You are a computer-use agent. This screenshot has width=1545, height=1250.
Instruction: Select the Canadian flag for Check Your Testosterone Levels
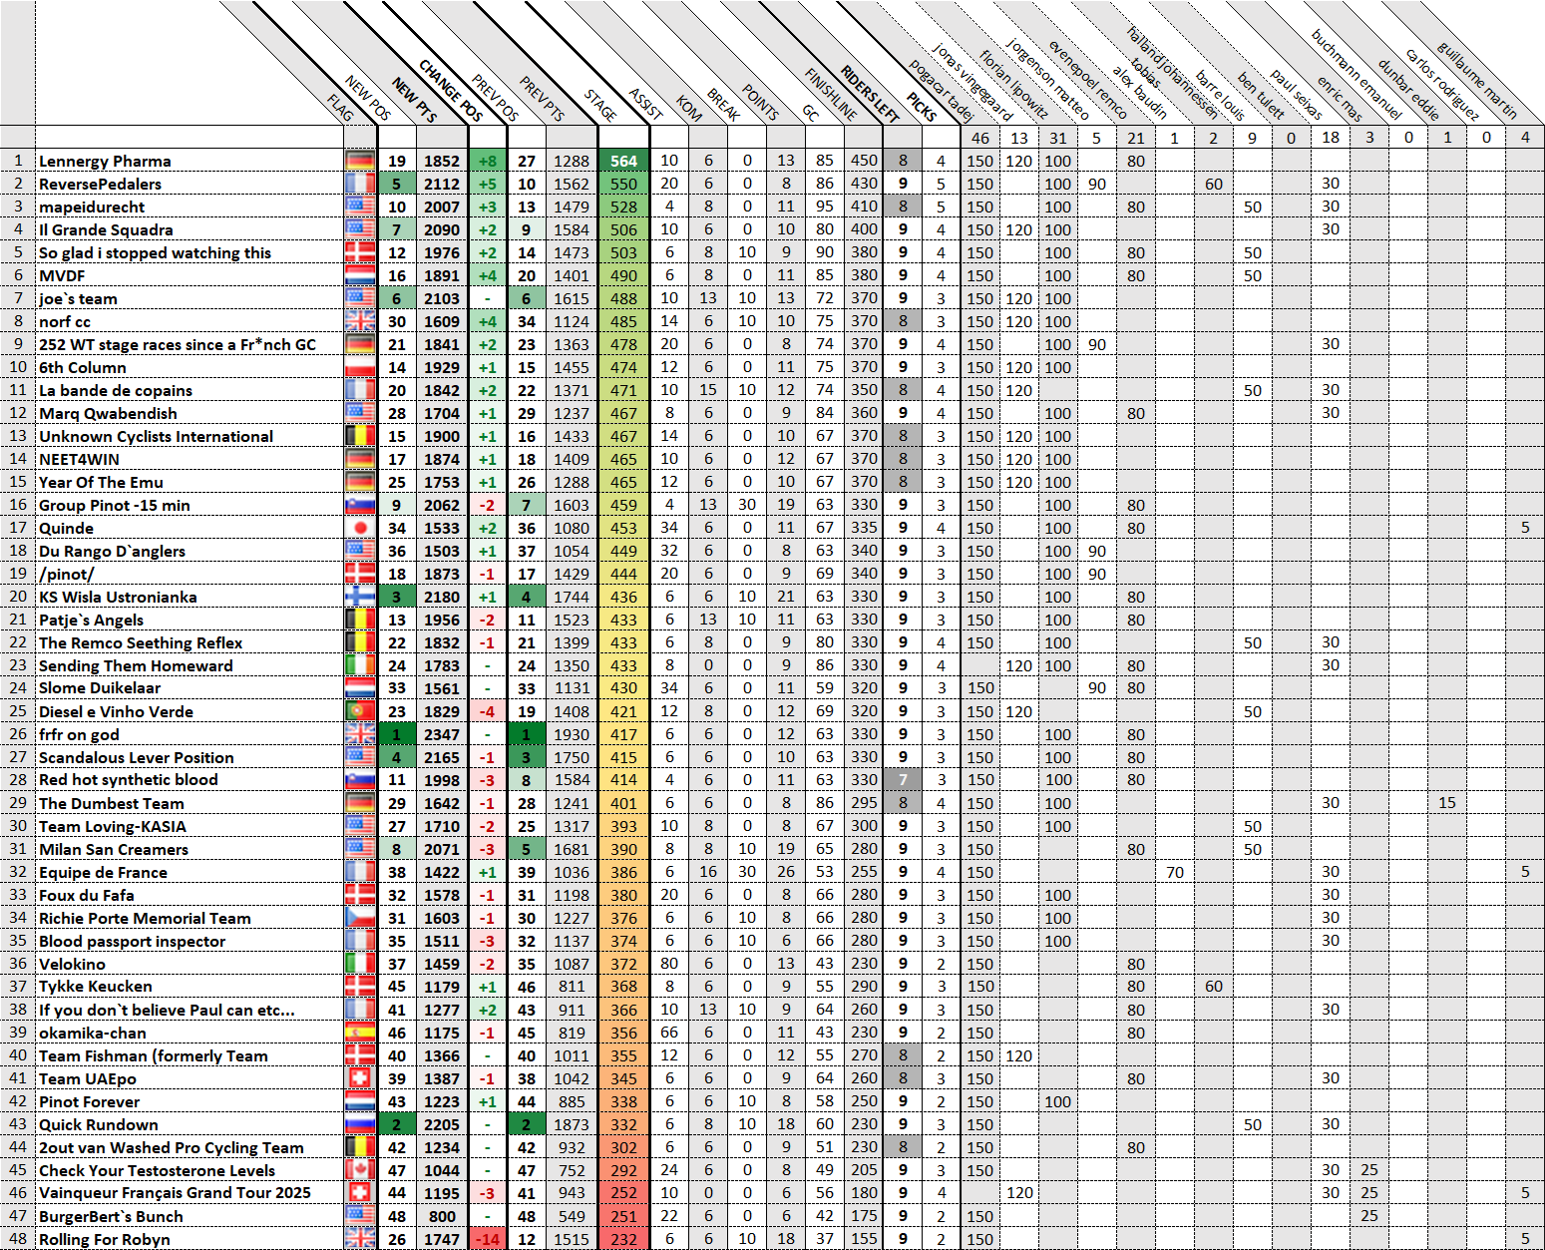click(x=360, y=1170)
